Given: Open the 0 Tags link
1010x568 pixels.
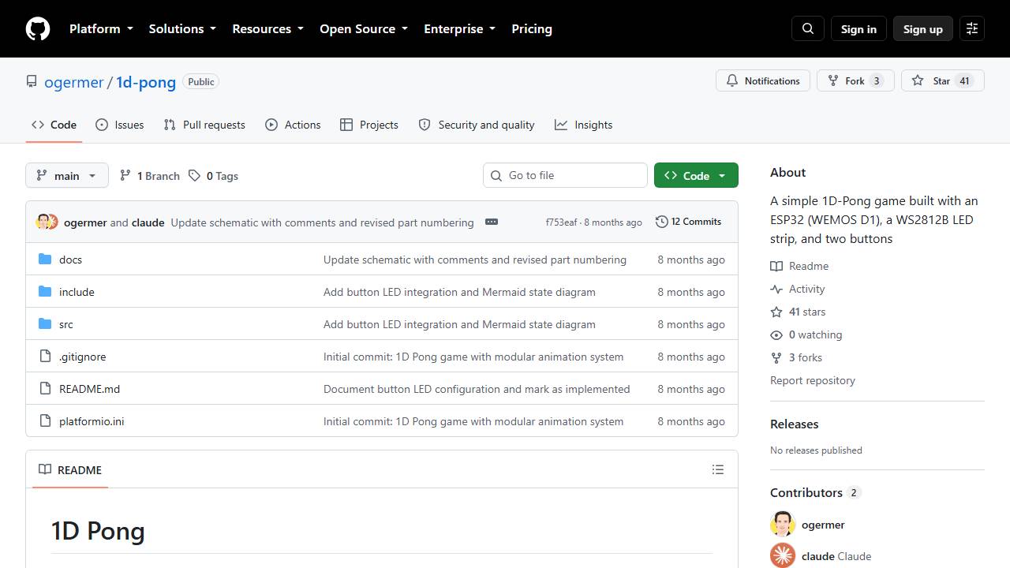Looking at the screenshot, I should [x=213, y=176].
